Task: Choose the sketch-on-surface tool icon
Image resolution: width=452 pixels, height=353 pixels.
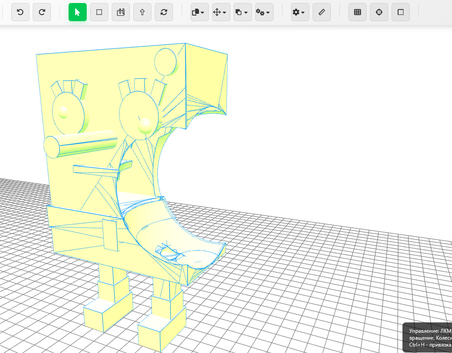Action: point(121,12)
